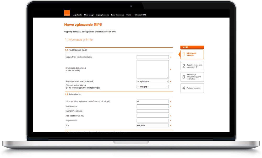
Task: Click the Orange logo in the header
Action: pos(67,13)
